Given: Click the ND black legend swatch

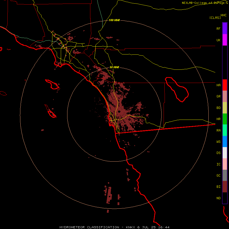Looking at the screenshot, I should pyautogui.click(x=225, y=198).
